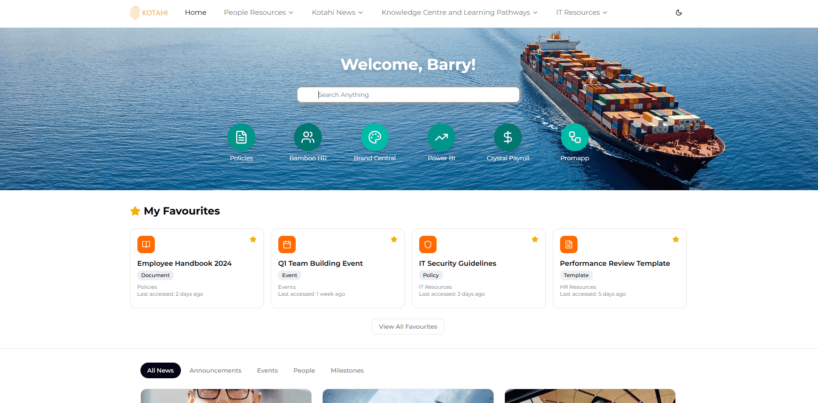This screenshot has height=403, width=818.
Task: Click 'Last accessed: 5 days ago' text
Action: click(593, 294)
